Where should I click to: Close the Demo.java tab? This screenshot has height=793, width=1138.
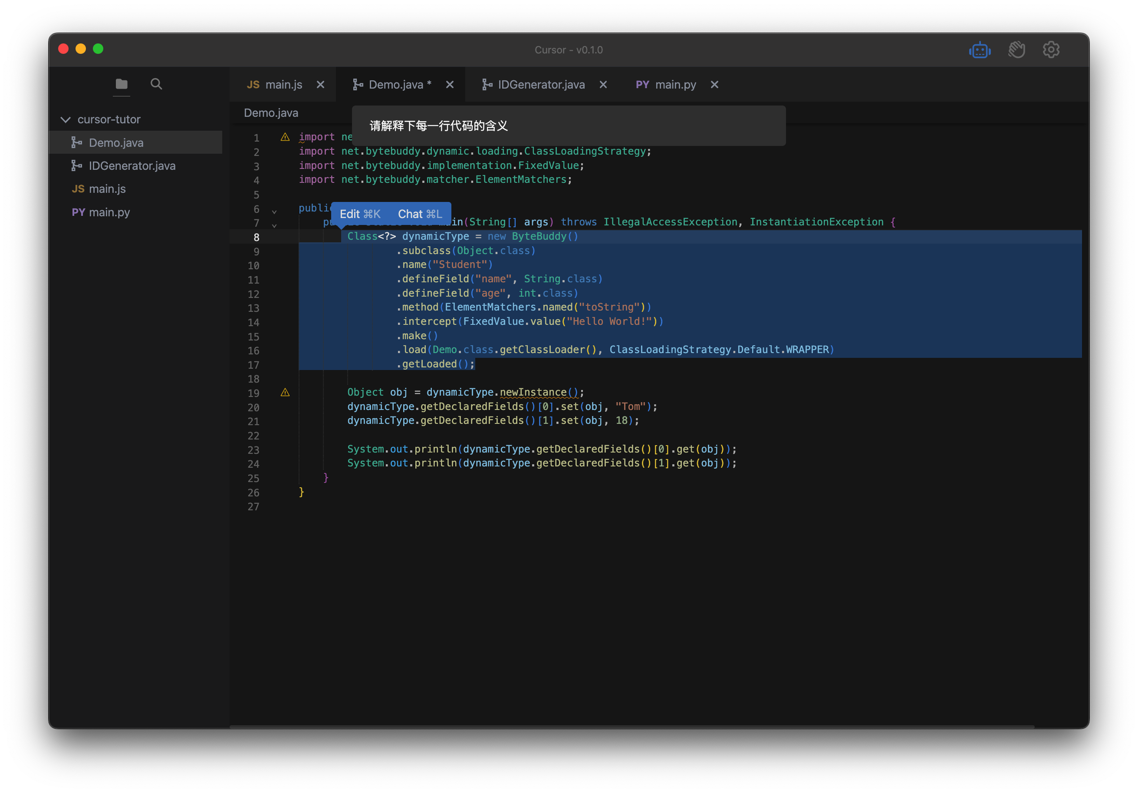(450, 85)
